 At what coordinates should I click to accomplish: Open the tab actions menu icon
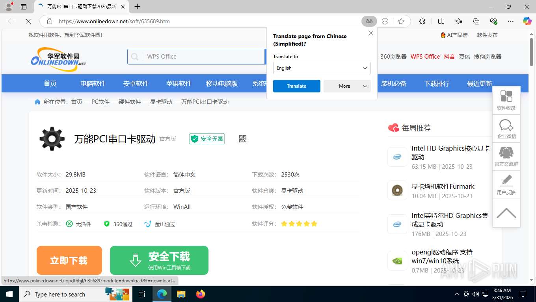pyautogui.click(x=24, y=7)
